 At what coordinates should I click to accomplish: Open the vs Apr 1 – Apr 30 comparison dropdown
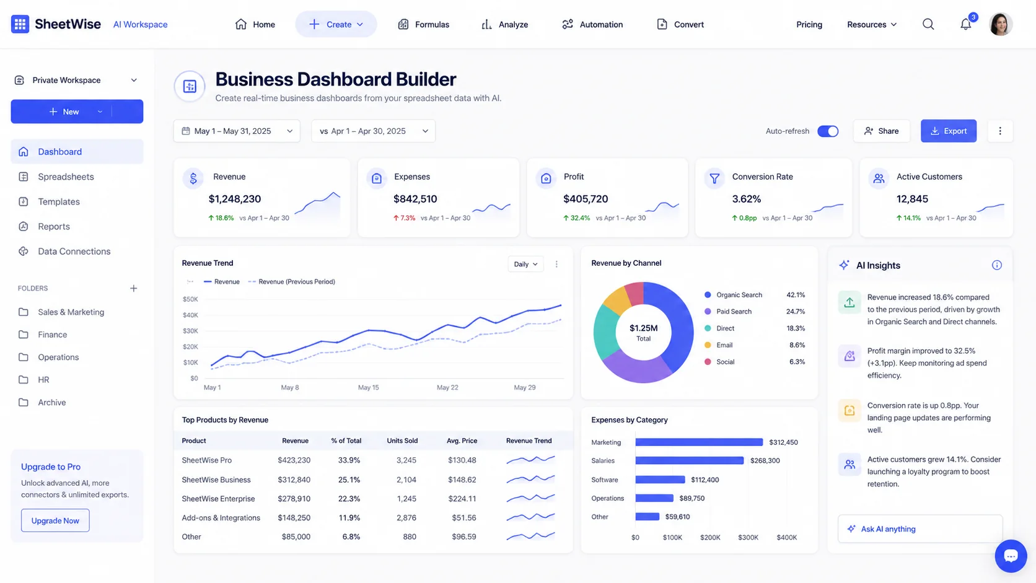[373, 131]
